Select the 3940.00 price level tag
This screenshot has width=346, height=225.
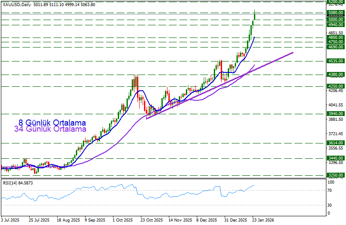click(336, 114)
